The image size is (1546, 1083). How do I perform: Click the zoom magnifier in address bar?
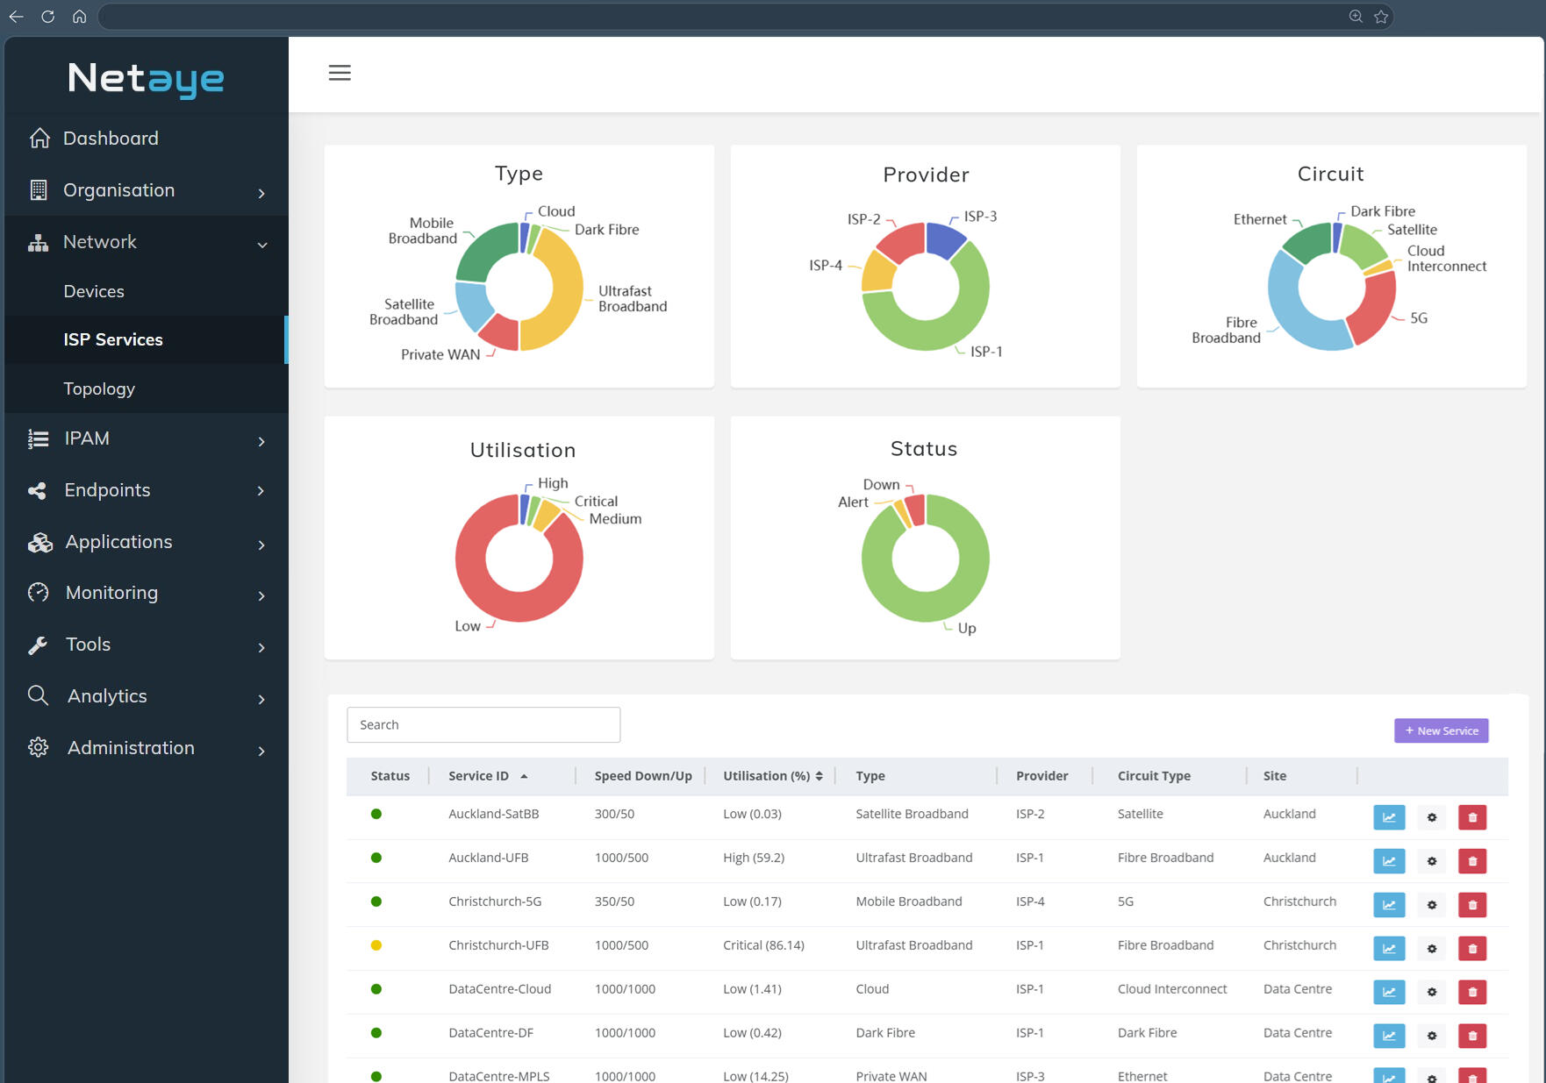(x=1356, y=17)
